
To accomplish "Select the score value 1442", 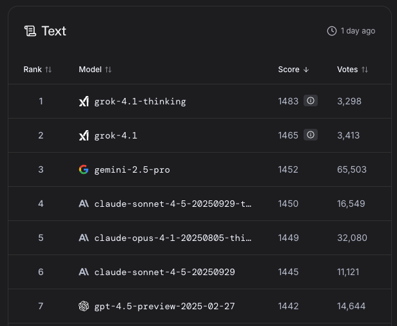I will pos(288,306).
